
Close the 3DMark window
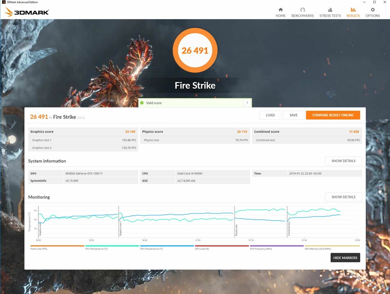[385, 2]
